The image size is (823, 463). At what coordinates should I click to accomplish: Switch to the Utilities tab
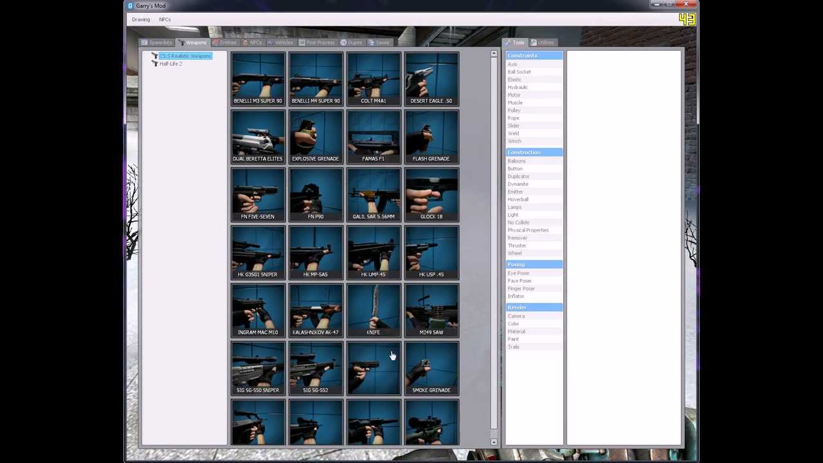tap(543, 42)
